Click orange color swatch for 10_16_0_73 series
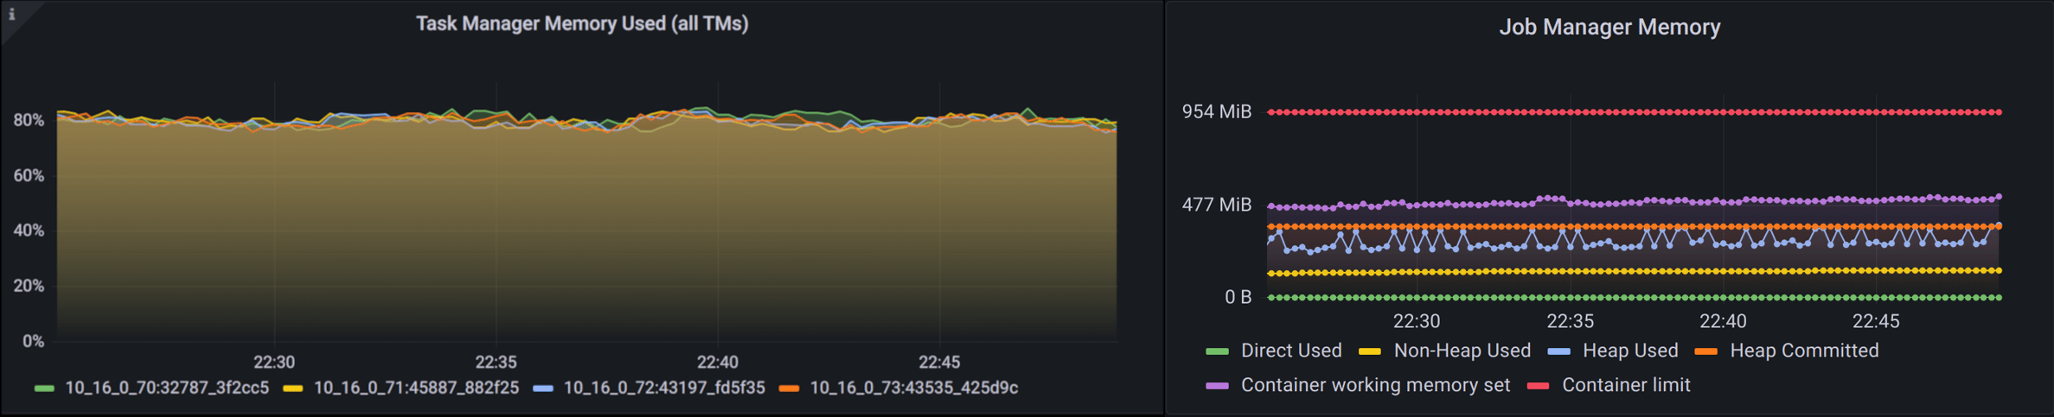The height and width of the screenshot is (417, 2054). (789, 389)
